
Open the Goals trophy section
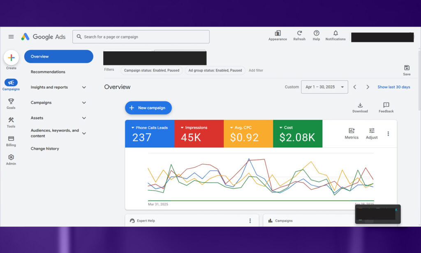pos(11,104)
